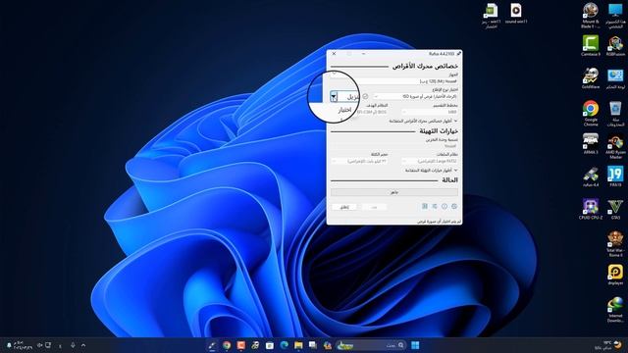Open the Rufus about info icon
Image resolution: width=628 pixels, height=353 pixels.
coord(445,207)
